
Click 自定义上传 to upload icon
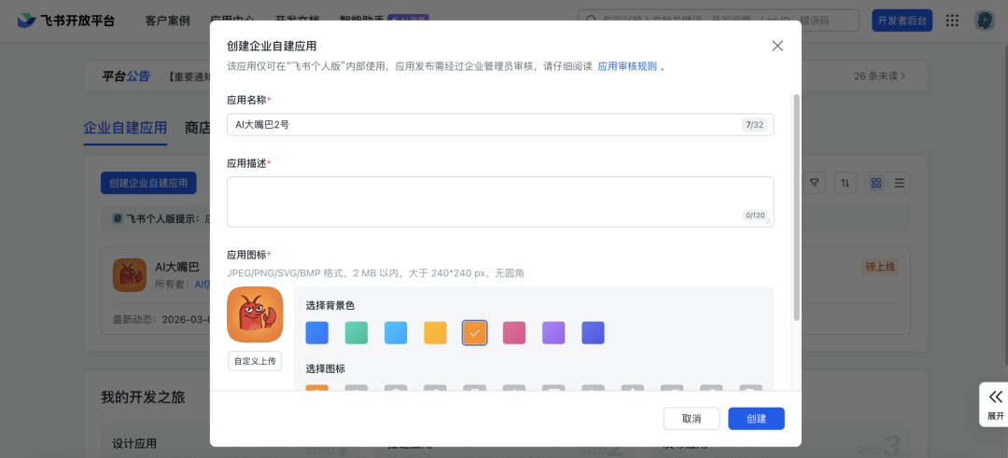(x=255, y=361)
